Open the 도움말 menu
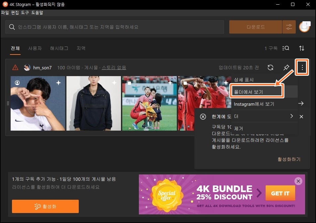The height and width of the screenshot is (223, 316). pyautogui.click(x=37, y=13)
